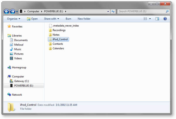Viewport: 176px width, 119px height.
Task: Expand the view options dropdown arrow
Action: tap(150, 19)
